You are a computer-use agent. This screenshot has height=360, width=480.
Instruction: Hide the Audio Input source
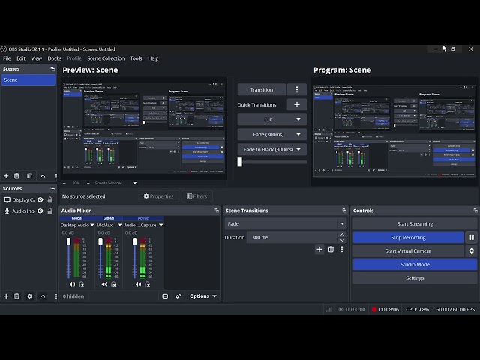[x=40, y=211]
